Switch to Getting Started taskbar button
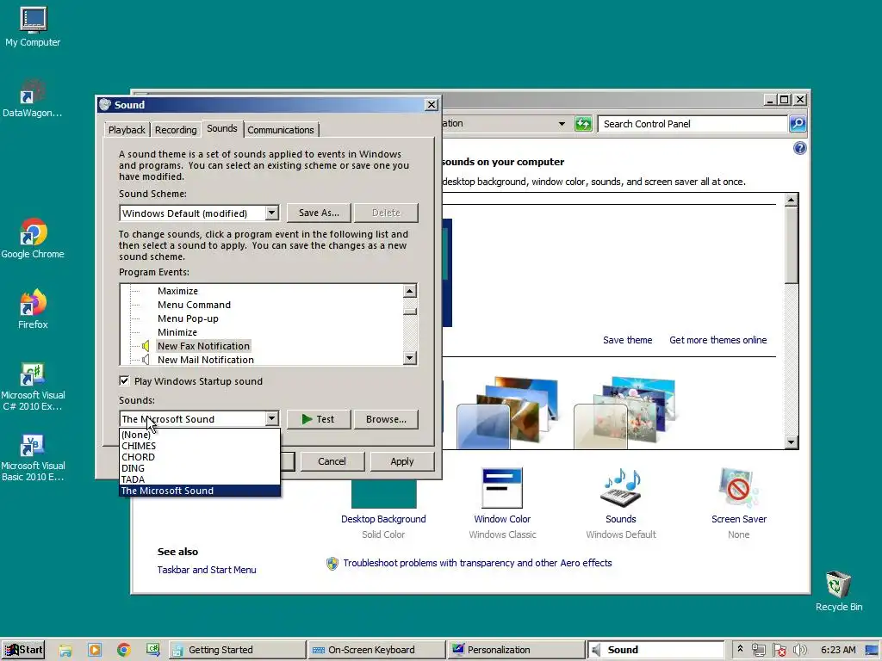This screenshot has width=882, height=661. 238,650
